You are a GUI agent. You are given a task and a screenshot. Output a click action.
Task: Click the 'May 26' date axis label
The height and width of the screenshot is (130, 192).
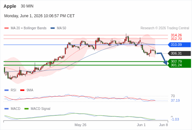pos(80,125)
